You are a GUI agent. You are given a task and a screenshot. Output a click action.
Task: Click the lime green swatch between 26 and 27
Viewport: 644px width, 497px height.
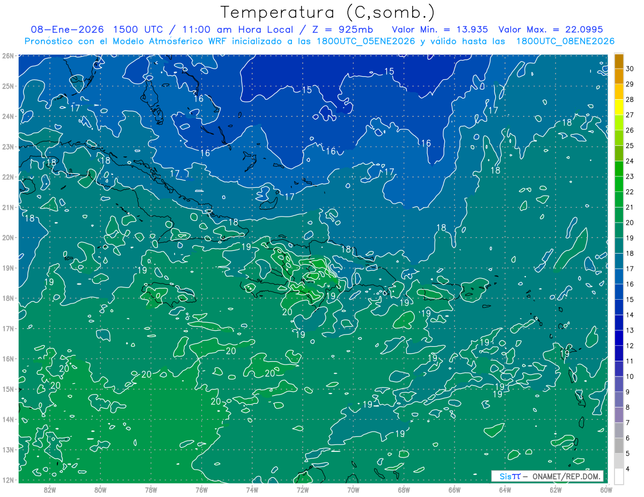pyautogui.click(x=619, y=123)
